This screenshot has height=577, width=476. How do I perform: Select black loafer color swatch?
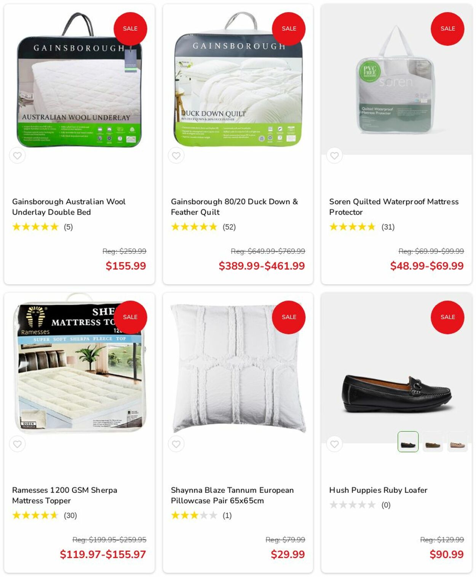[x=408, y=442]
